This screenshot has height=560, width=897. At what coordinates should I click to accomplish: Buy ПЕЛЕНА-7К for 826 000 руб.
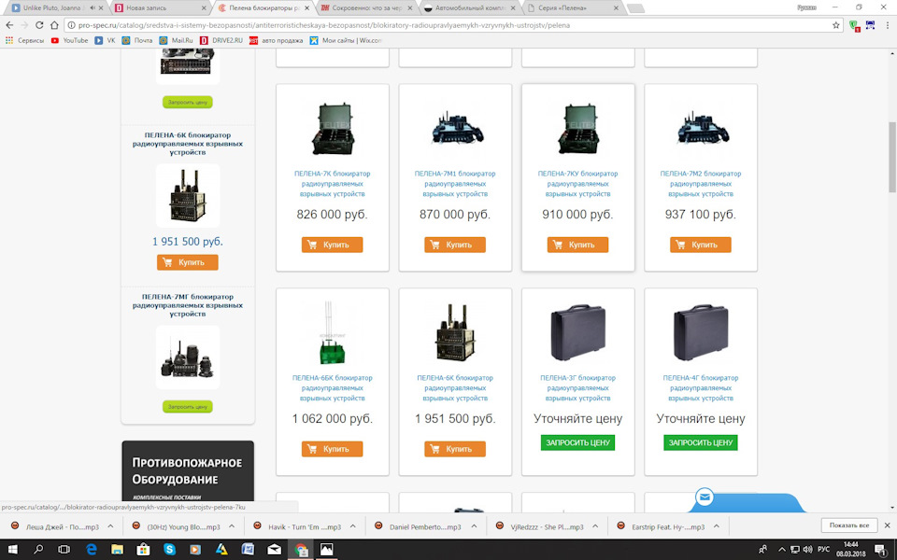click(x=332, y=245)
